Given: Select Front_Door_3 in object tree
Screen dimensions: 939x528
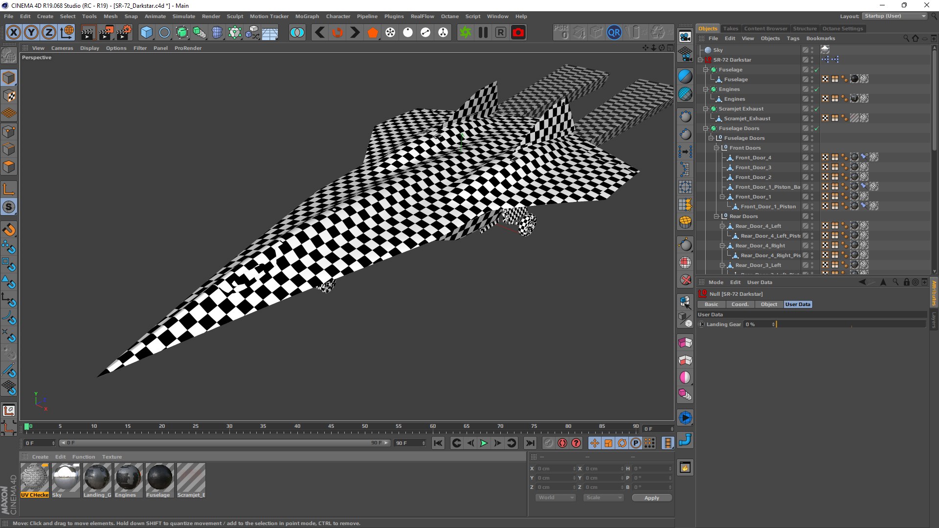Looking at the screenshot, I should pyautogui.click(x=753, y=167).
